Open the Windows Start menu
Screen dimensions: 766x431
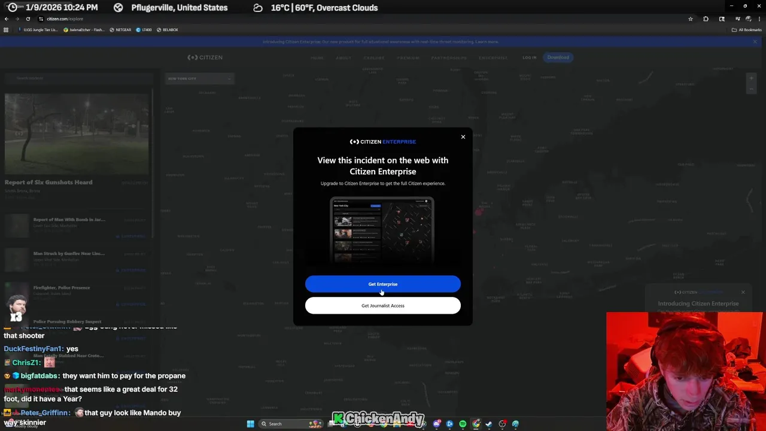point(250,424)
